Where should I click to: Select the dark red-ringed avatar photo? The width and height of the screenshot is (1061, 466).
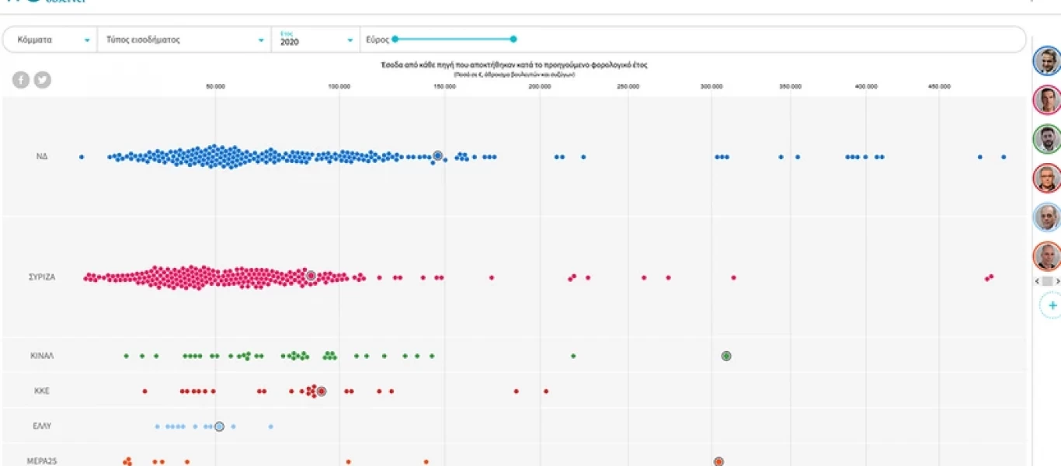1047,179
